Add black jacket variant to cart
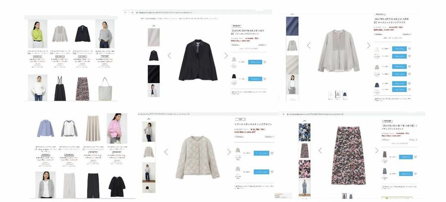This screenshot has height=202, width=446. (x=255, y=79)
